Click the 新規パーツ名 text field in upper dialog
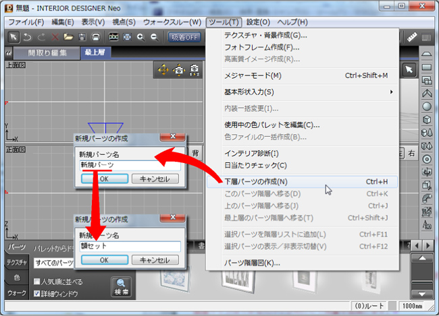The width and height of the screenshot is (439, 316). click(x=128, y=165)
